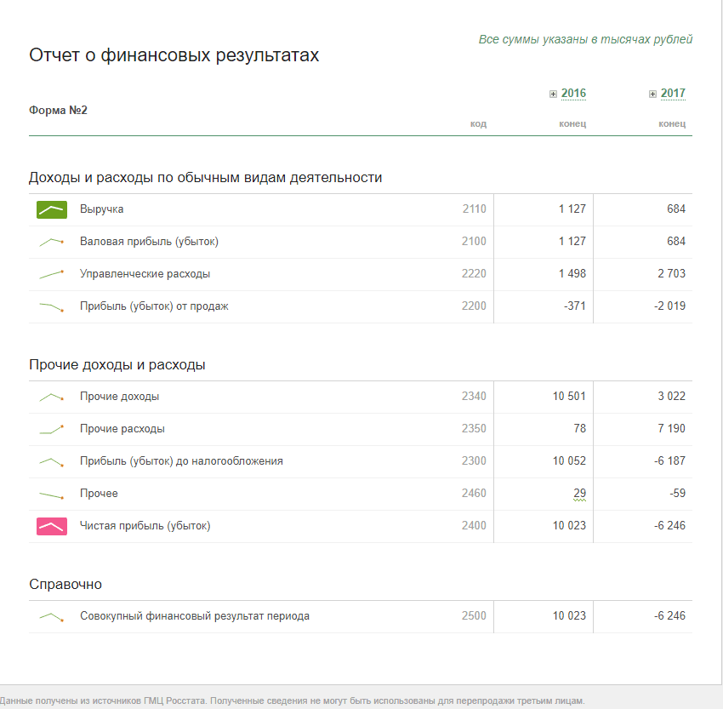Screen dimensions: 723x709
Task: Click the trend icon for Прибыль до налогообложения
Action: pos(52,461)
